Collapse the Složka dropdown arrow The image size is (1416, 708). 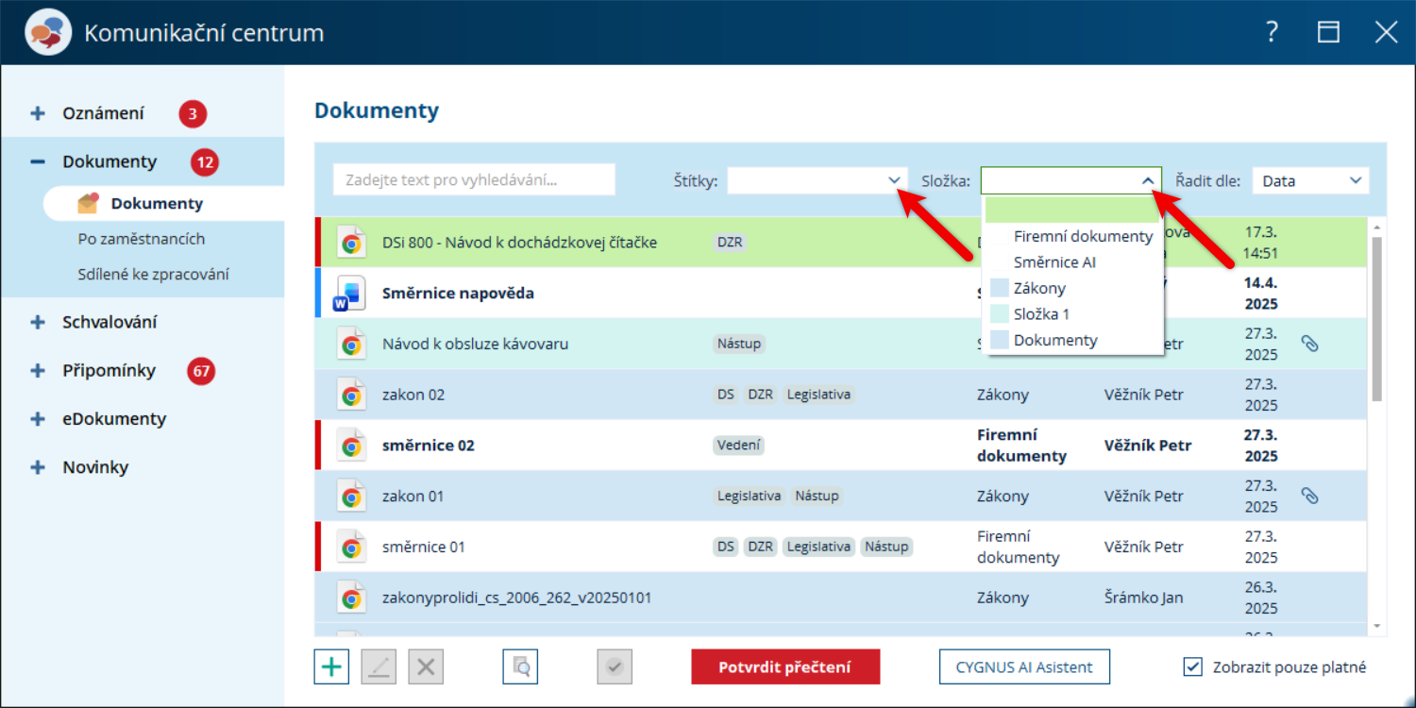pos(1148,180)
